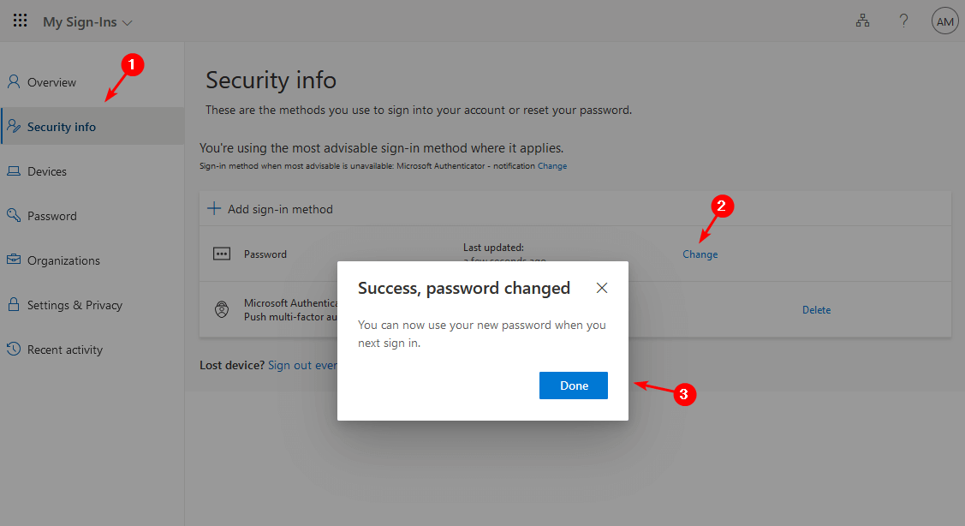Open the app launcher waffle icon
Viewport: 965px width, 526px height.
21,21
